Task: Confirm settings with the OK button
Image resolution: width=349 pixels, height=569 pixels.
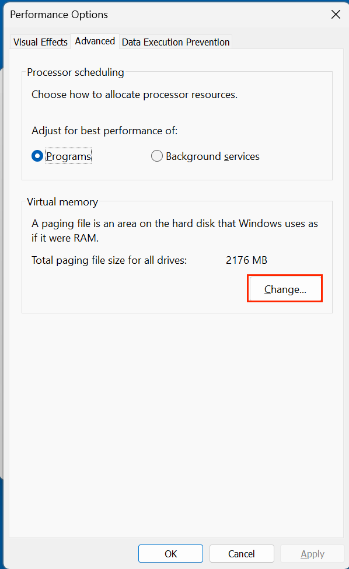Action: tap(170, 553)
